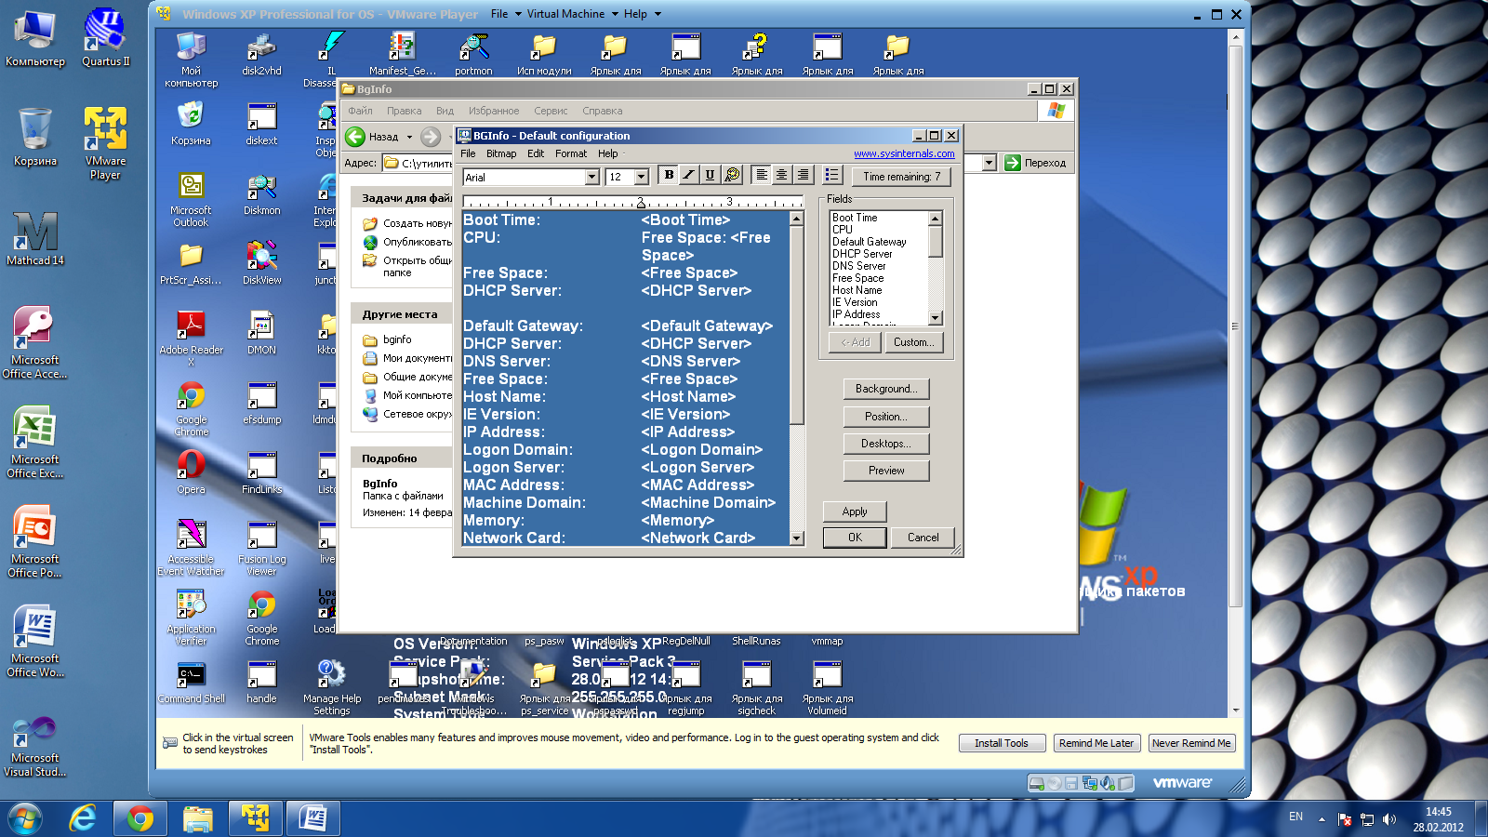The image size is (1488, 837).
Task: Toggle bold formatting in BGInfo toolbar
Action: (669, 175)
